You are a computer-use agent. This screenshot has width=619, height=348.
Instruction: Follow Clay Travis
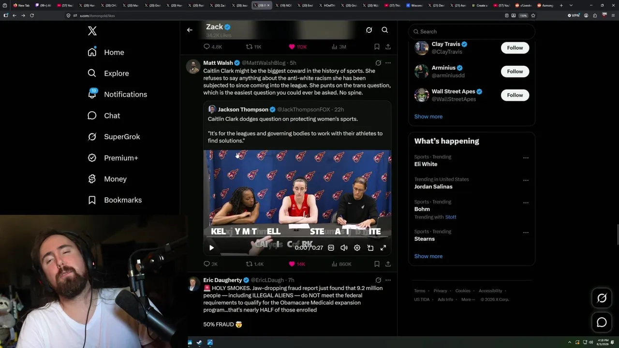point(515,48)
